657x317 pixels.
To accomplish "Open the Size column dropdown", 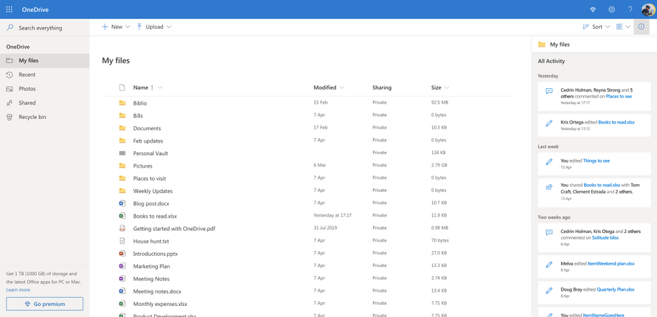I will pos(447,87).
